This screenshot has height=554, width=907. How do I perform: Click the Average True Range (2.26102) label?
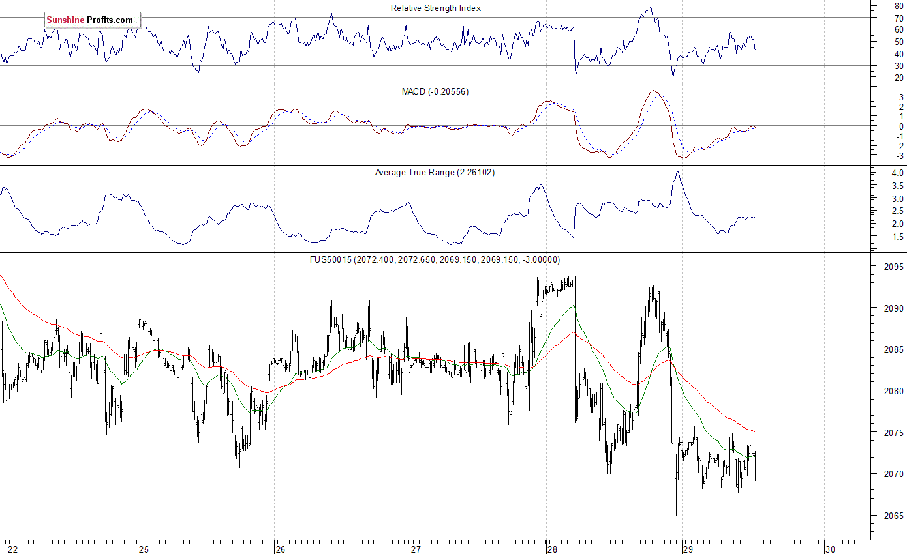(435, 172)
